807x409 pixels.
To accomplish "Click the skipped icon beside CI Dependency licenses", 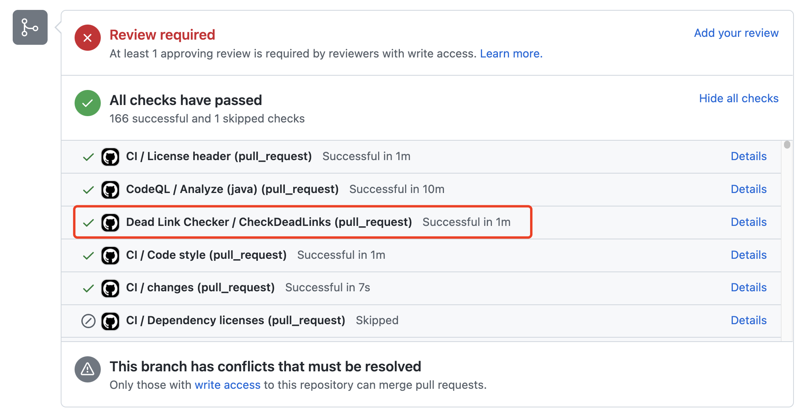I will 88,321.
